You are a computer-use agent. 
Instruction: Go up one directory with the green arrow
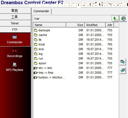coord(116,19)
